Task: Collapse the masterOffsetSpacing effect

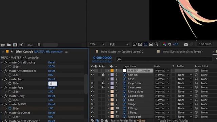Action: pos(2,63)
